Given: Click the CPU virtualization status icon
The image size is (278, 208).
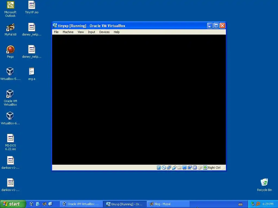Looking at the screenshot, I should 195,167.
